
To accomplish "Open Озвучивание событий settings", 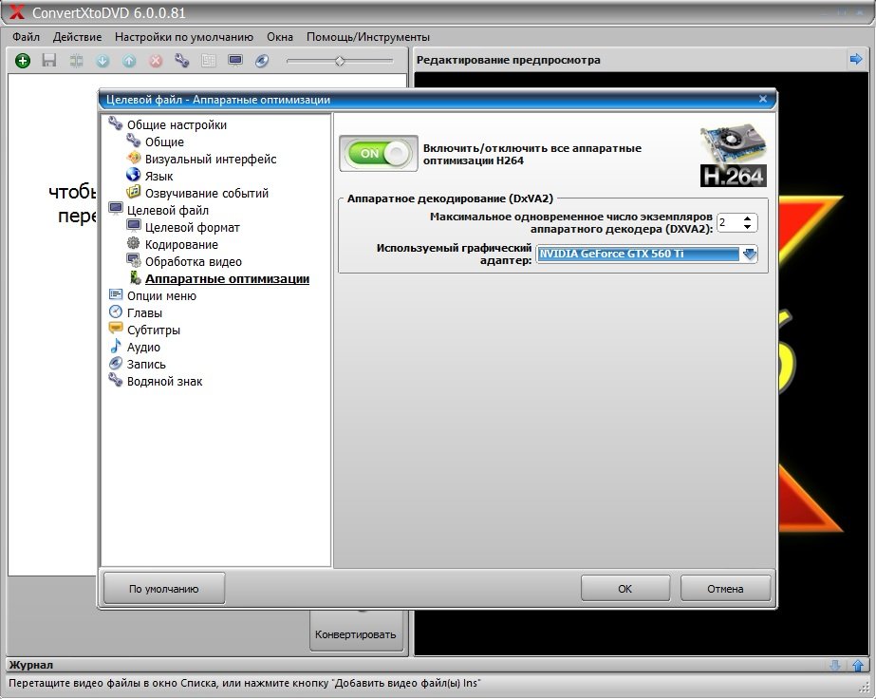I will [x=207, y=193].
